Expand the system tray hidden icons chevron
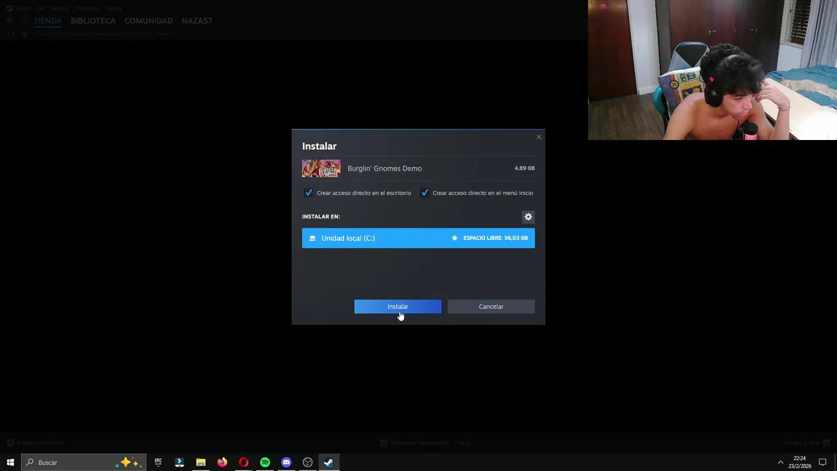This screenshot has height=471, width=837. coord(780,462)
